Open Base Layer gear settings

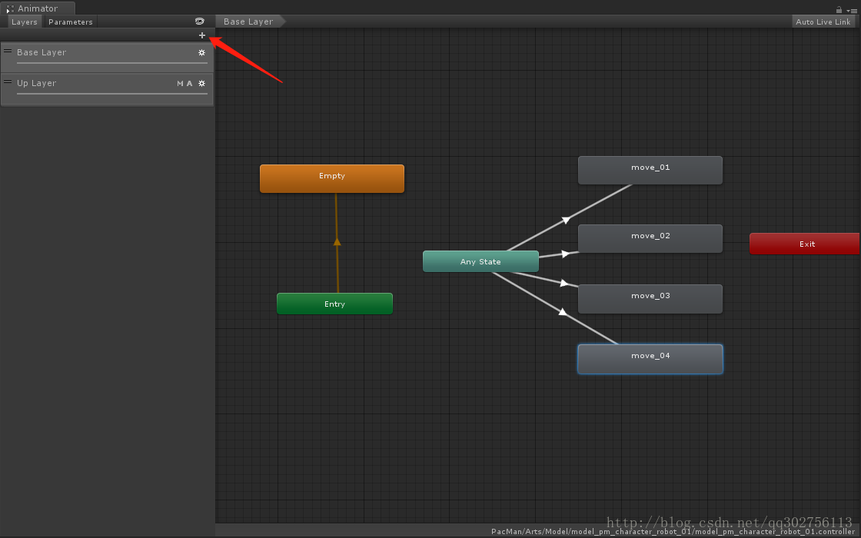201,53
